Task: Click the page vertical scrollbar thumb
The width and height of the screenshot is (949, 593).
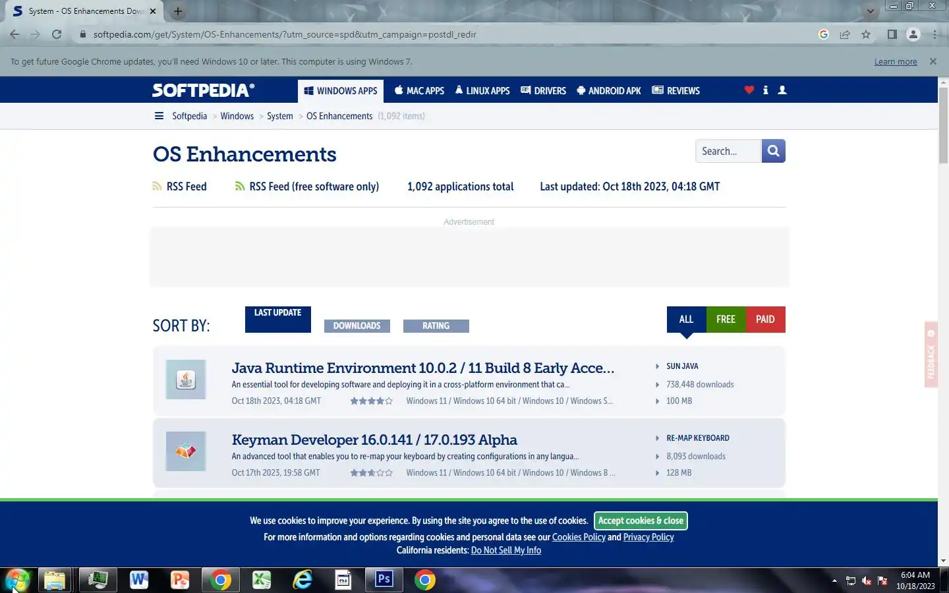Action: 943,125
